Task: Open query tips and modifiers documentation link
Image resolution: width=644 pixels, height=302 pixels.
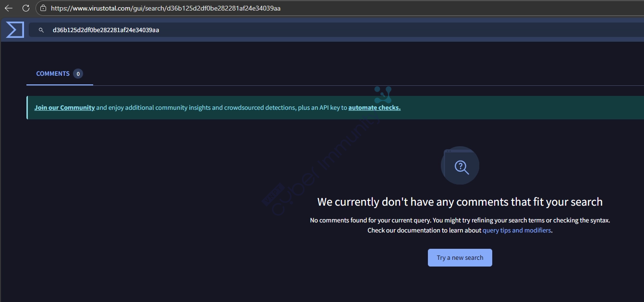Action: click(517, 231)
